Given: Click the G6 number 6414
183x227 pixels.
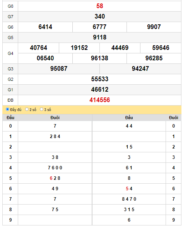Looking at the screenshot, I should pos(45,27).
